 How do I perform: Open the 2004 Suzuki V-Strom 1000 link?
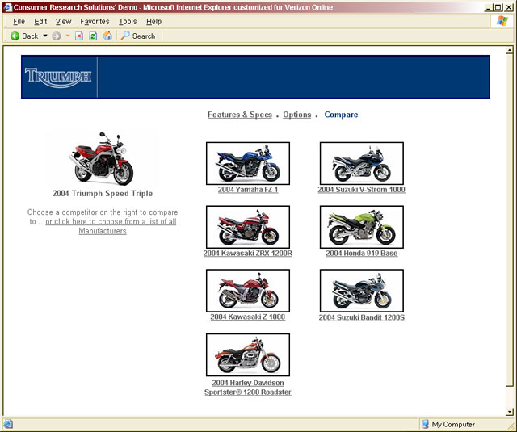[362, 190]
